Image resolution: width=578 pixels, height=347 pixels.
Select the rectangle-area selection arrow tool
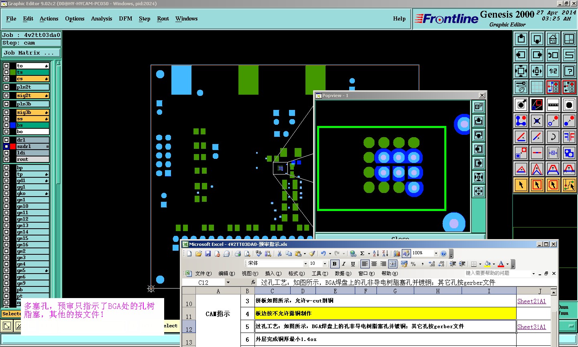[537, 185]
